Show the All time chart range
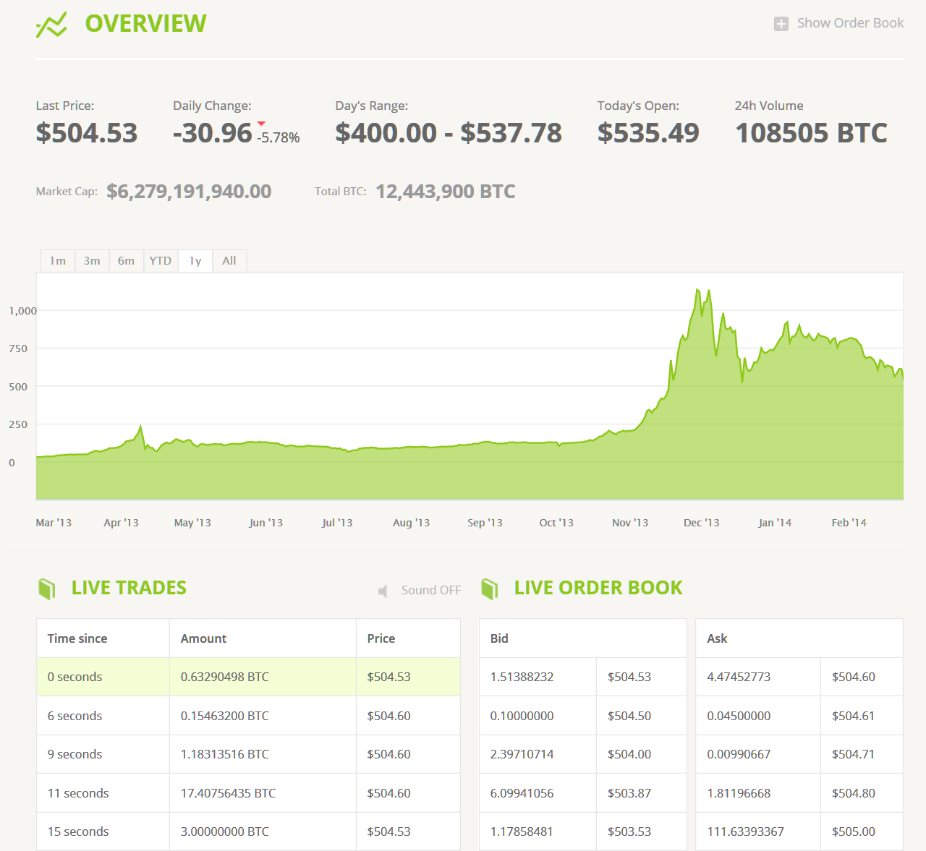 tap(229, 261)
